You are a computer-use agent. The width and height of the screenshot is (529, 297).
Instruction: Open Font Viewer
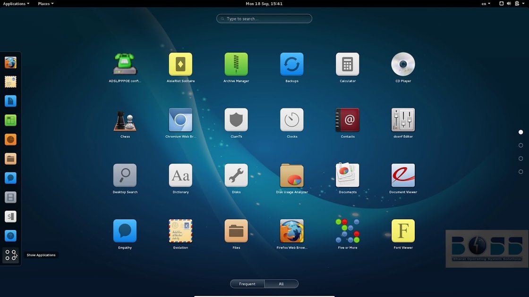403,231
